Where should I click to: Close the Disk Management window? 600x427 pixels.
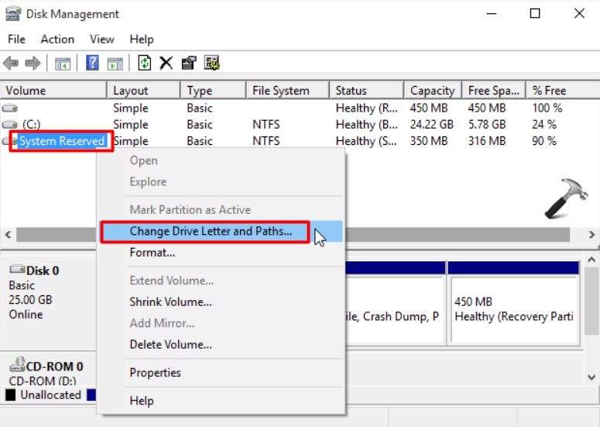579,14
